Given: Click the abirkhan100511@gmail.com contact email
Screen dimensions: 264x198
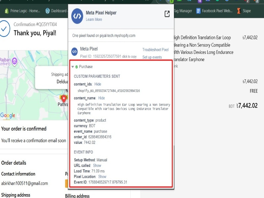Looking at the screenshot, I should 24,183.
